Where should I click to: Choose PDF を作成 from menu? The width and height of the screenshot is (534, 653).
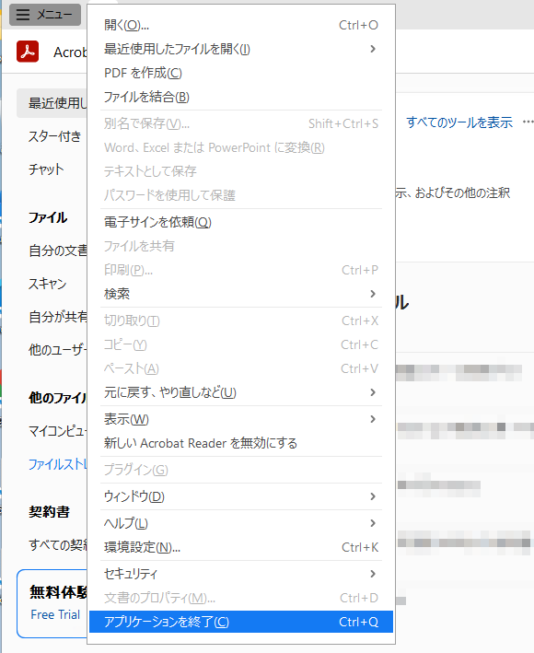tap(241, 74)
